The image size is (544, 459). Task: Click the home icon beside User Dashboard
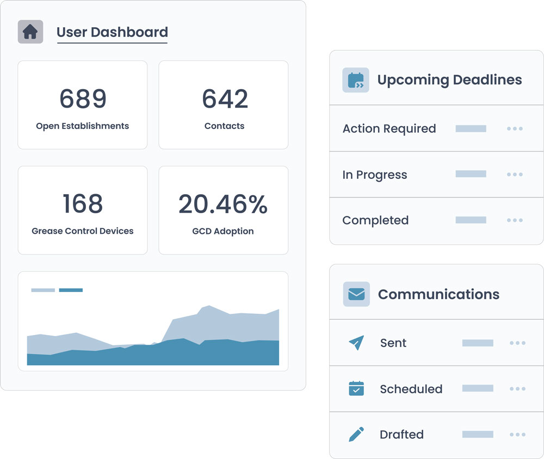pyautogui.click(x=30, y=32)
